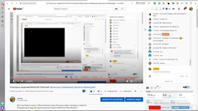The image size is (198, 111).
Task: Mute the player with the volume icon
Action: [22, 81]
